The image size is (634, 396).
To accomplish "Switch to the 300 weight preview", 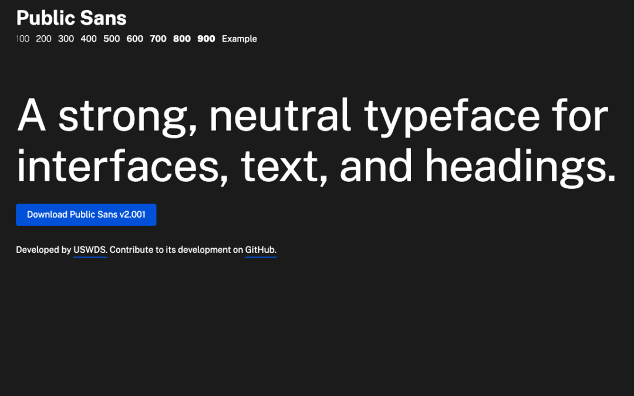I will (x=66, y=39).
